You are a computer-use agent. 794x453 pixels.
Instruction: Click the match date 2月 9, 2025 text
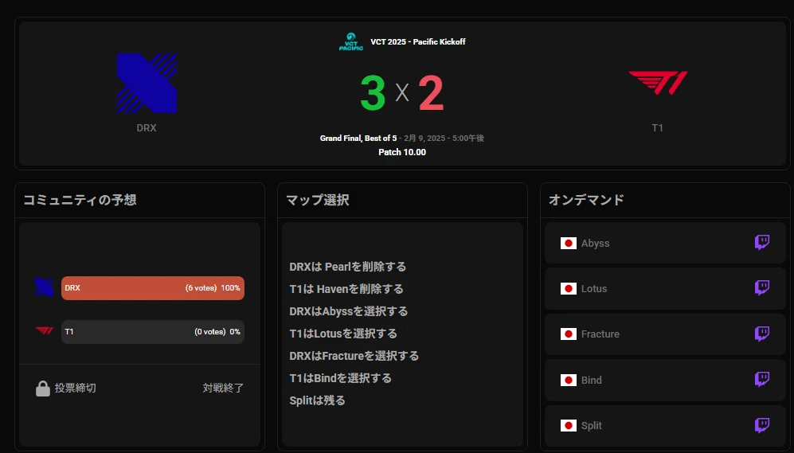pyautogui.click(x=424, y=139)
